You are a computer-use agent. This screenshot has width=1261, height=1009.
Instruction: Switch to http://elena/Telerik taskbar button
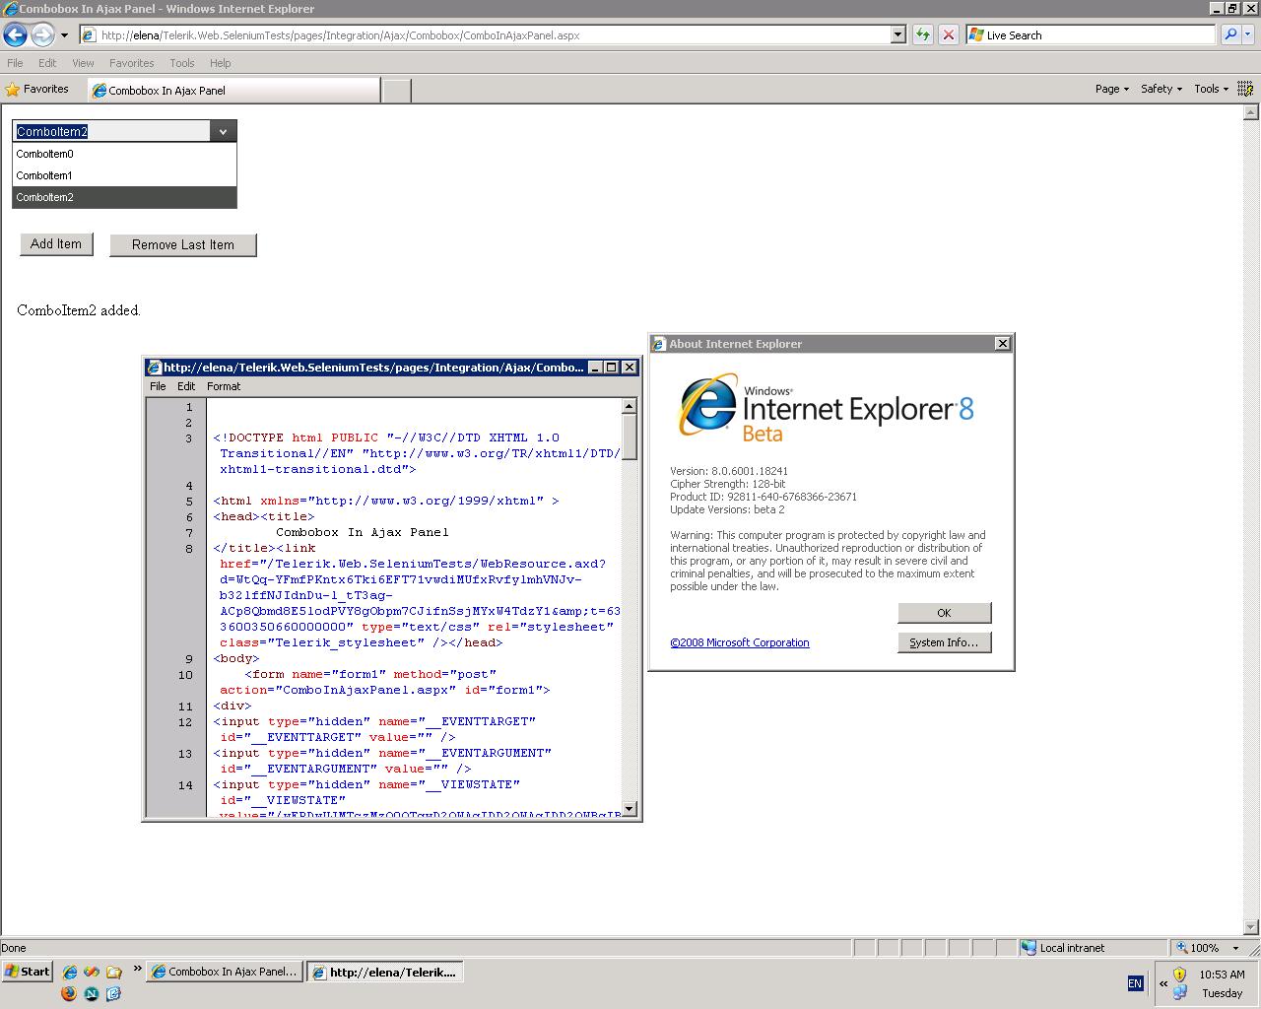coord(384,972)
